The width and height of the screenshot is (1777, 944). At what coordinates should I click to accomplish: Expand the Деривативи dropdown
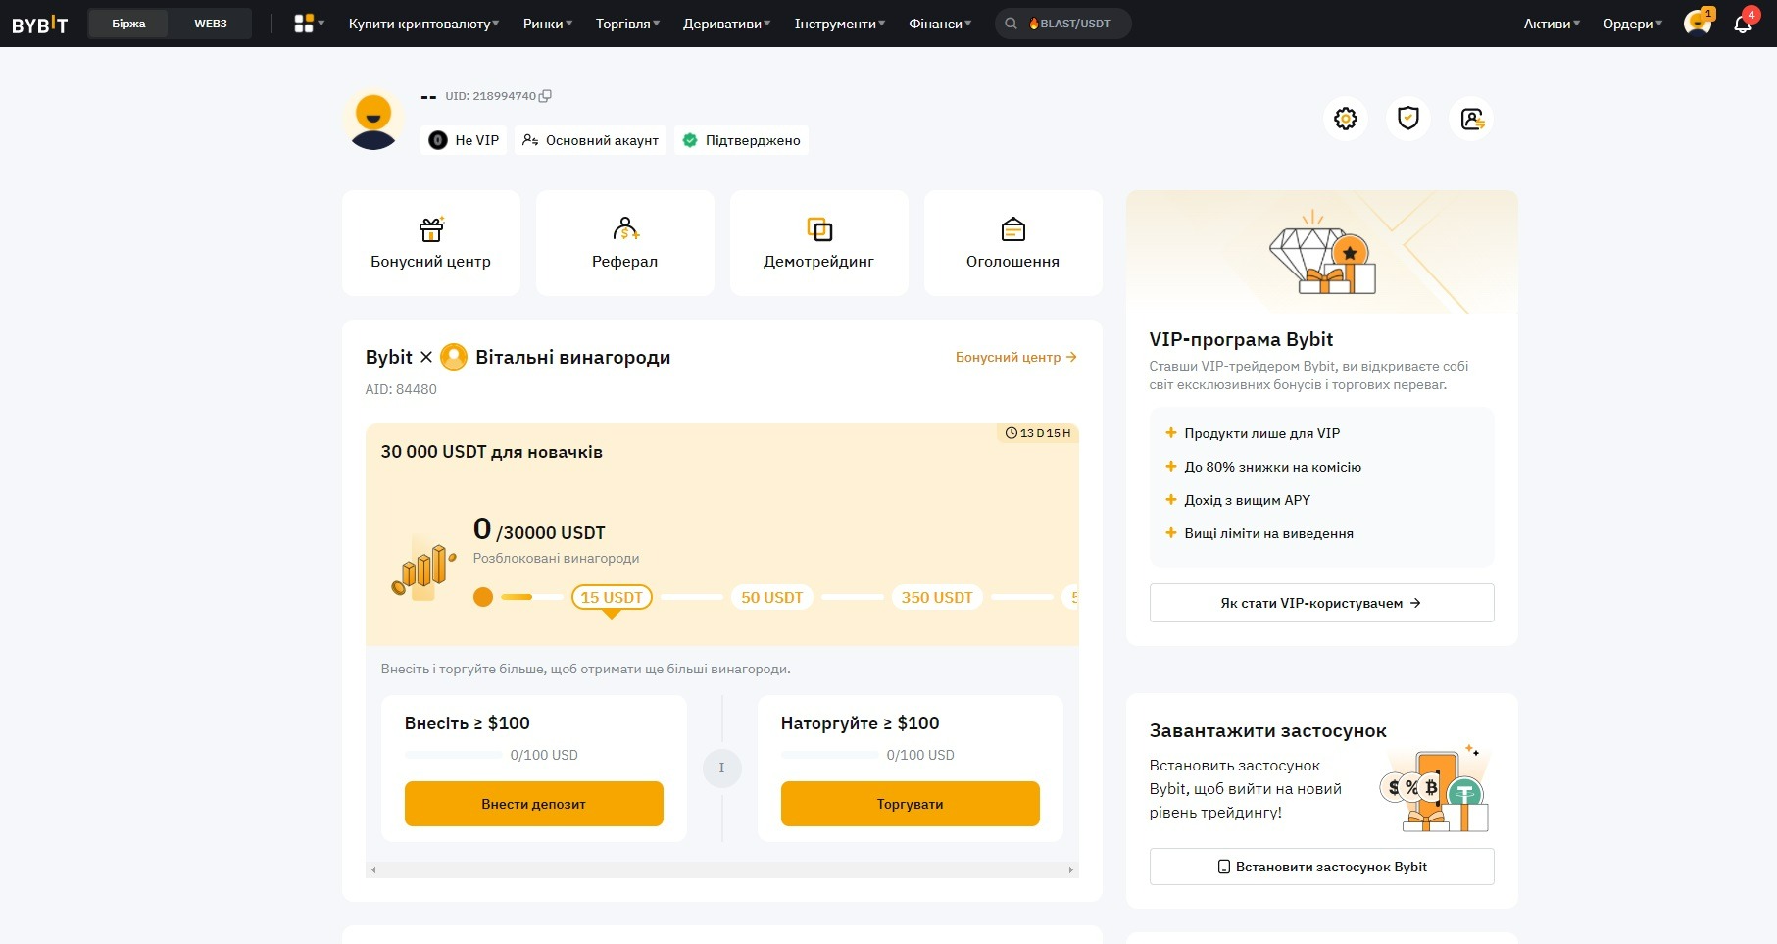coord(726,24)
